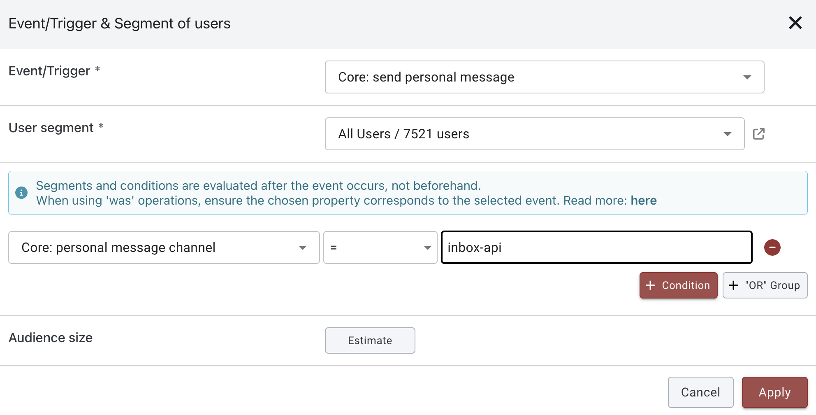Click the caret arrow of User segment select

(727, 134)
